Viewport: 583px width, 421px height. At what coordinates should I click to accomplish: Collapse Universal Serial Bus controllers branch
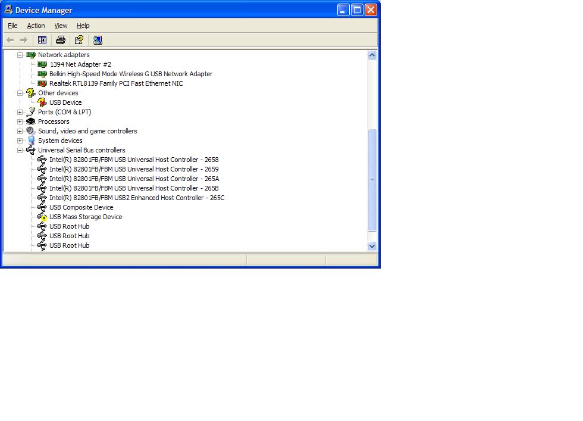[x=20, y=151]
